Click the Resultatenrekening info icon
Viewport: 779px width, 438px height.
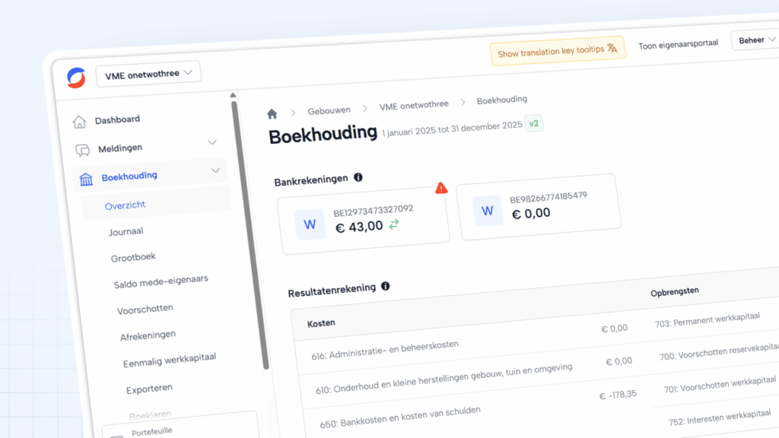pos(385,286)
